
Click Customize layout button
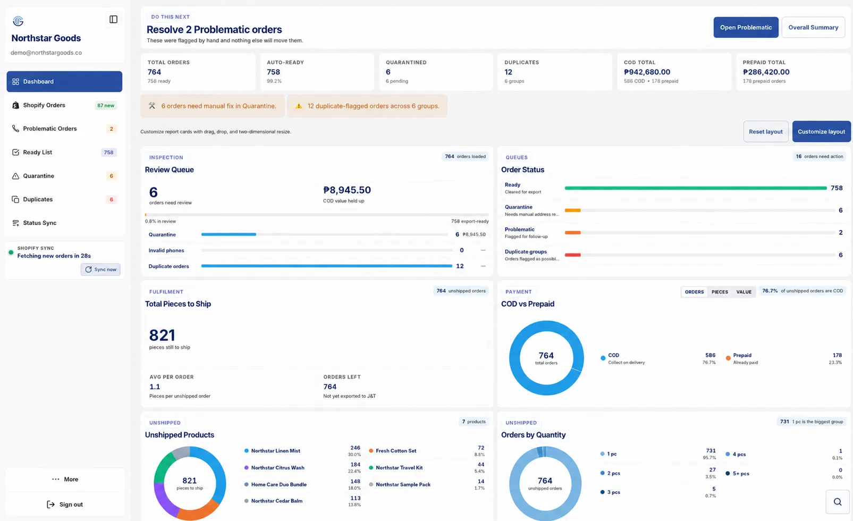pos(821,132)
